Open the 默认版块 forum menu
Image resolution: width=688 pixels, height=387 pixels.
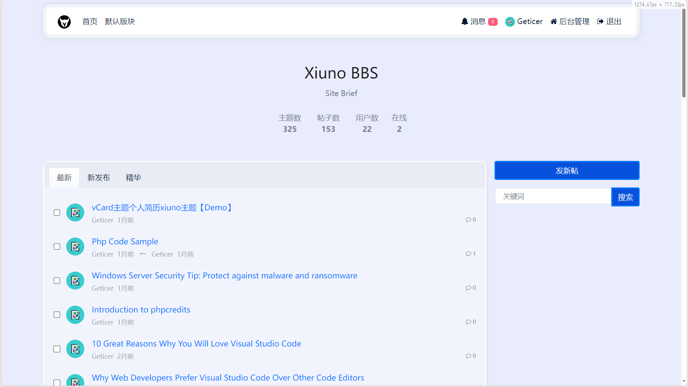120,21
